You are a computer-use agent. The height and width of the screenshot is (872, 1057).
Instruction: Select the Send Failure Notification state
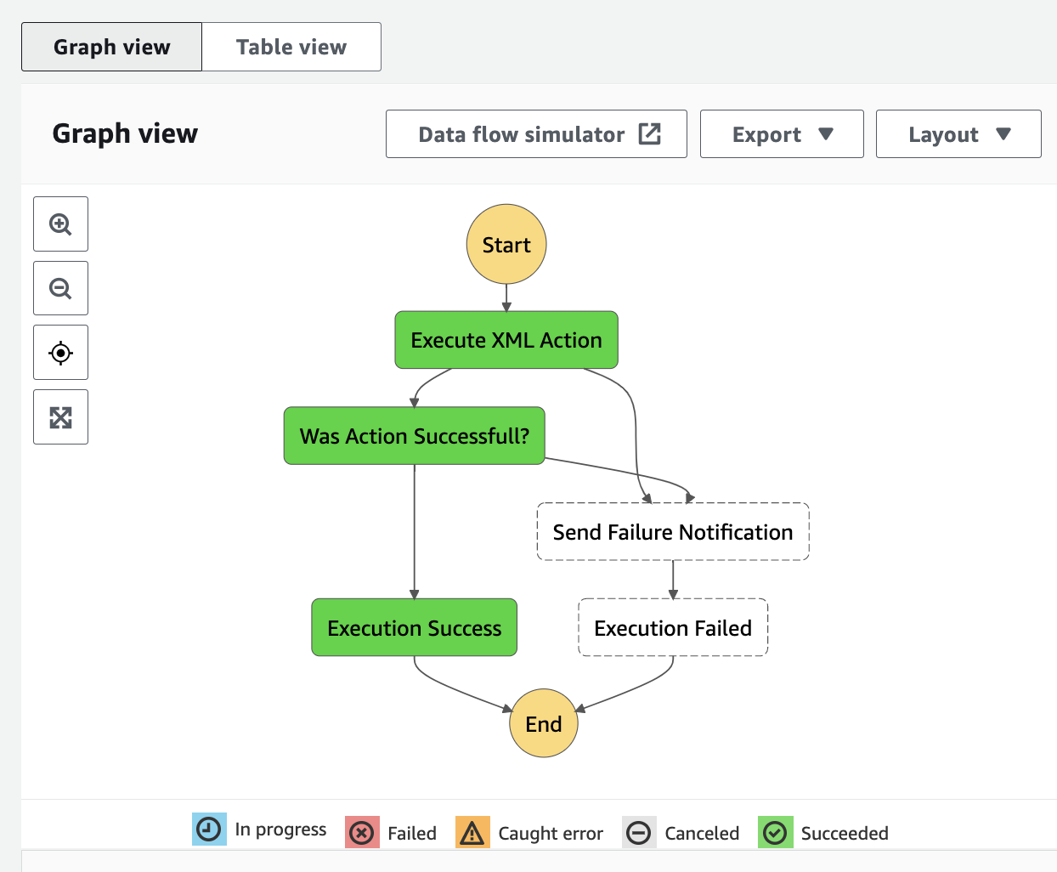tap(673, 532)
